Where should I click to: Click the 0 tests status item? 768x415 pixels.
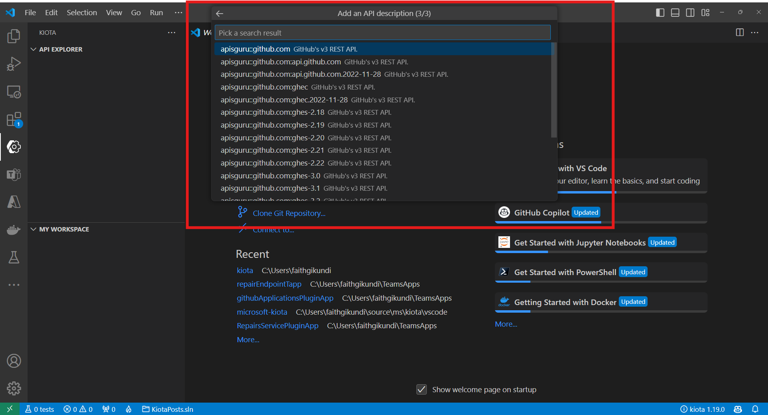pyautogui.click(x=39, y=409)
